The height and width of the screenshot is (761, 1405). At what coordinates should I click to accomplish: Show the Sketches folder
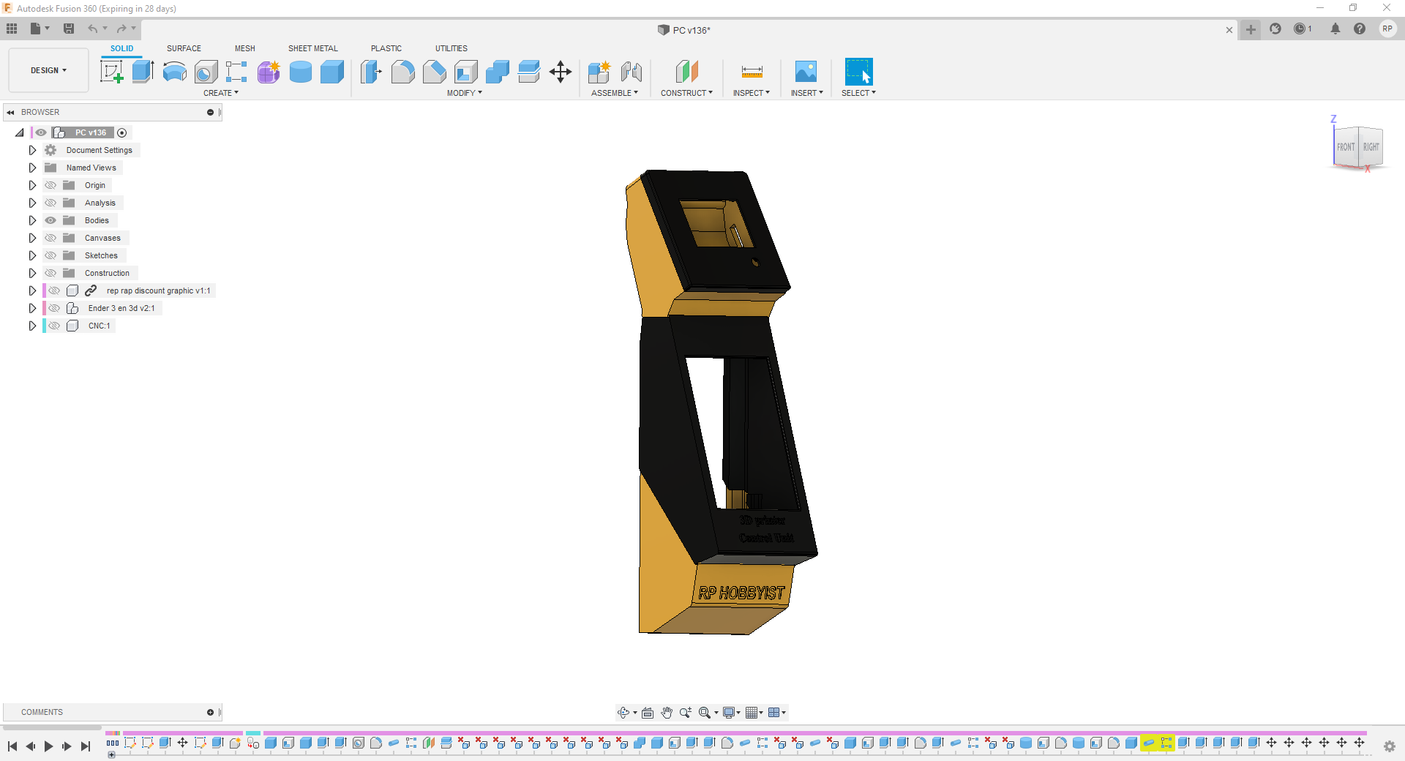tap(50, 255)
